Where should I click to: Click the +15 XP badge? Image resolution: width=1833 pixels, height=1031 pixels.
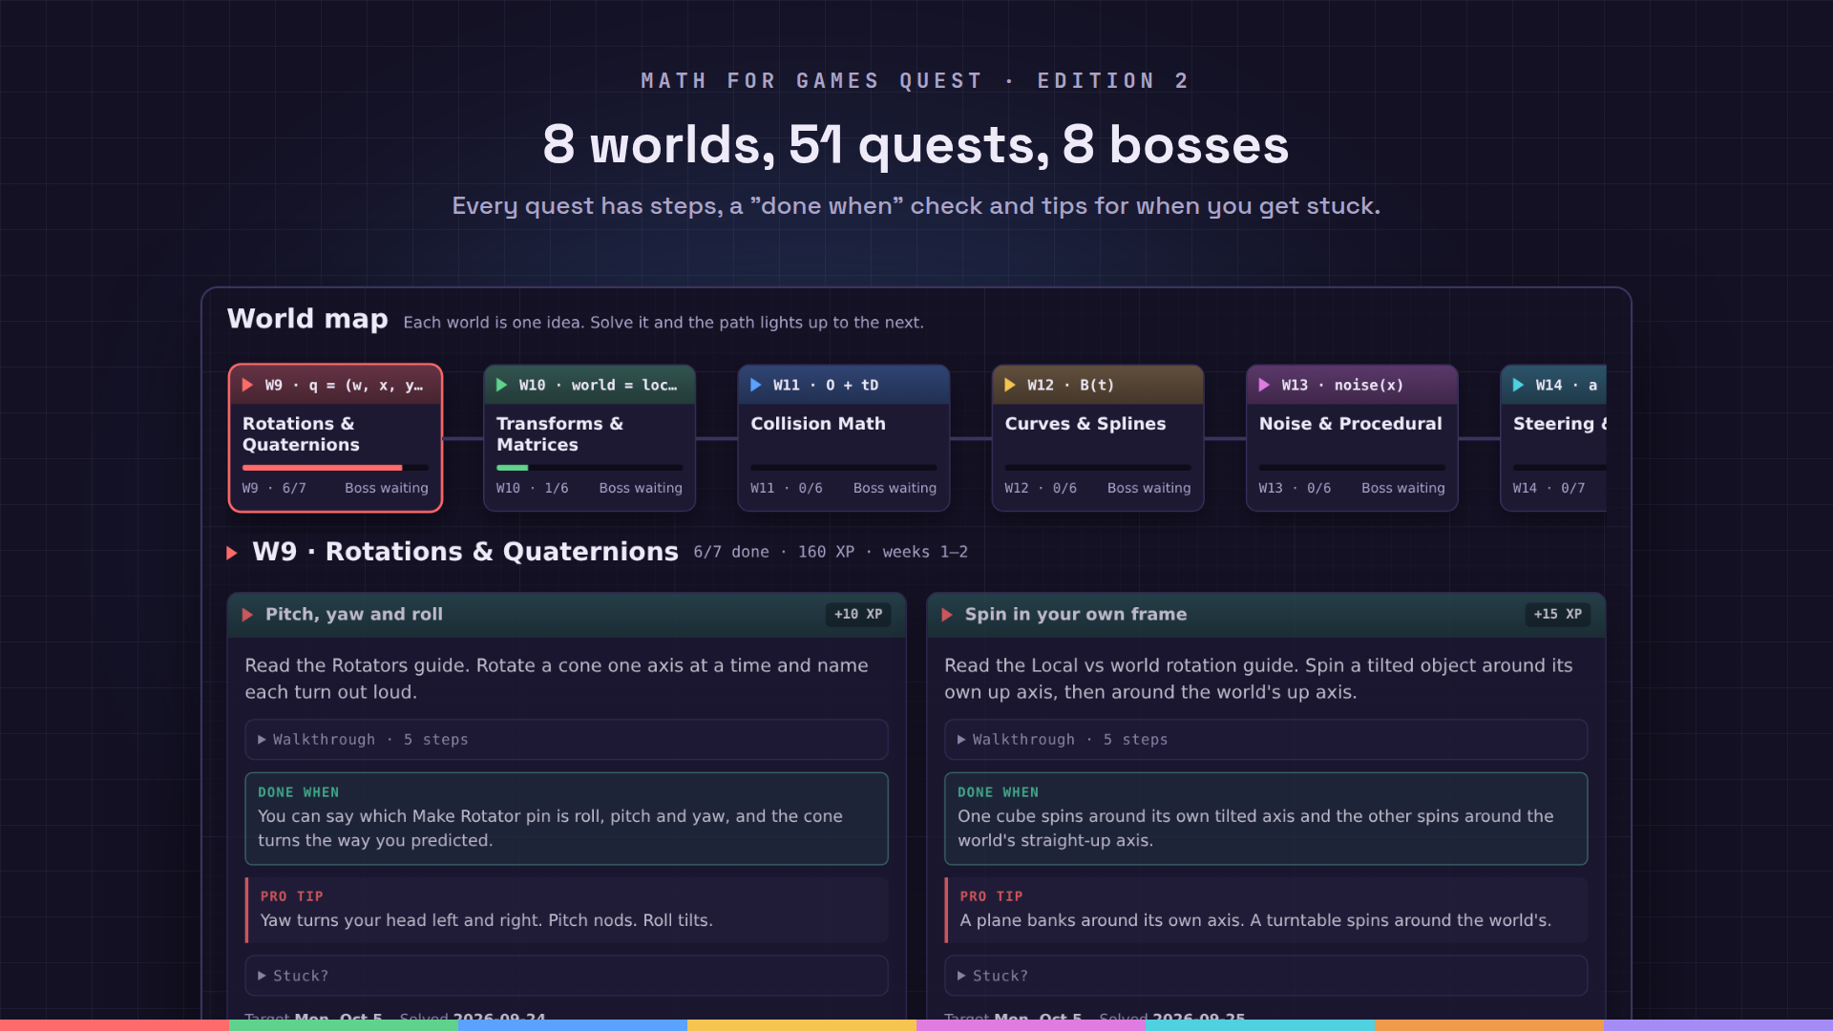[1557, 615]
